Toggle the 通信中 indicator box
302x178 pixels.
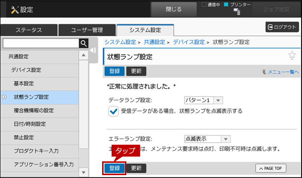point(204,5)
